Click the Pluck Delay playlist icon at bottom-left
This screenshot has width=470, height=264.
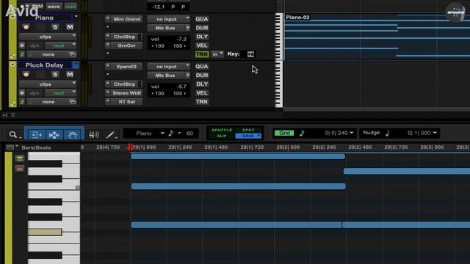(x=12, y=104)
